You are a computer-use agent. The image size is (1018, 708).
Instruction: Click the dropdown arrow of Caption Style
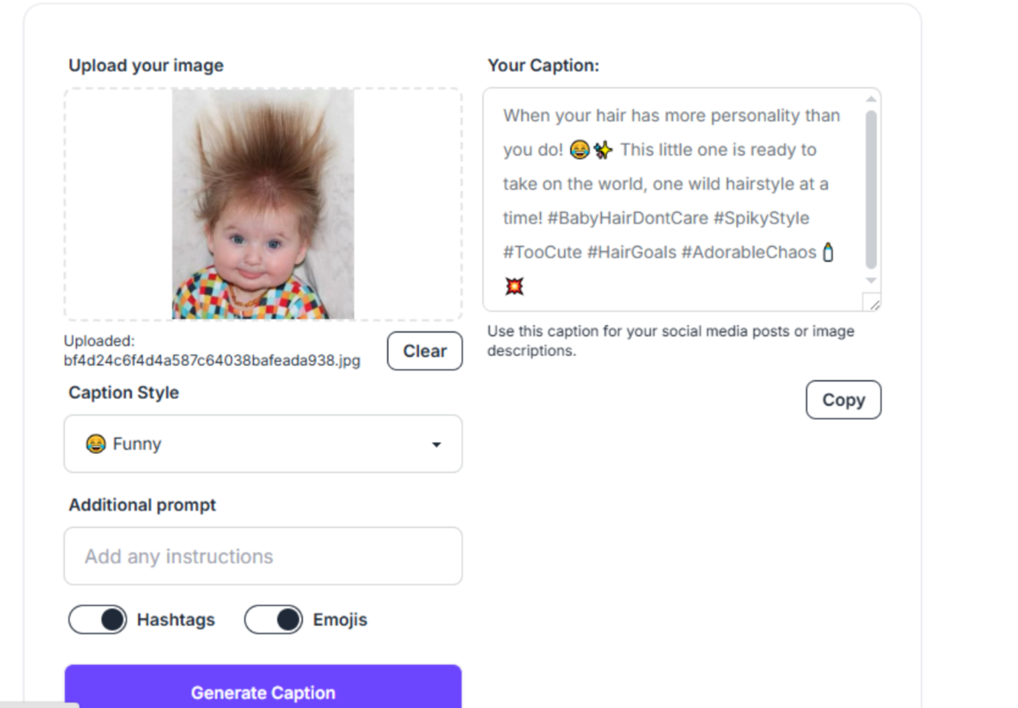(x=437, y=445)
